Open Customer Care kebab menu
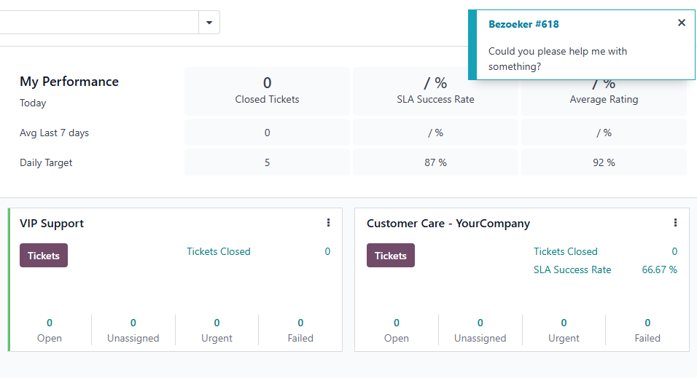This screenshot has height=378, width=697. [x=675, y=223]
